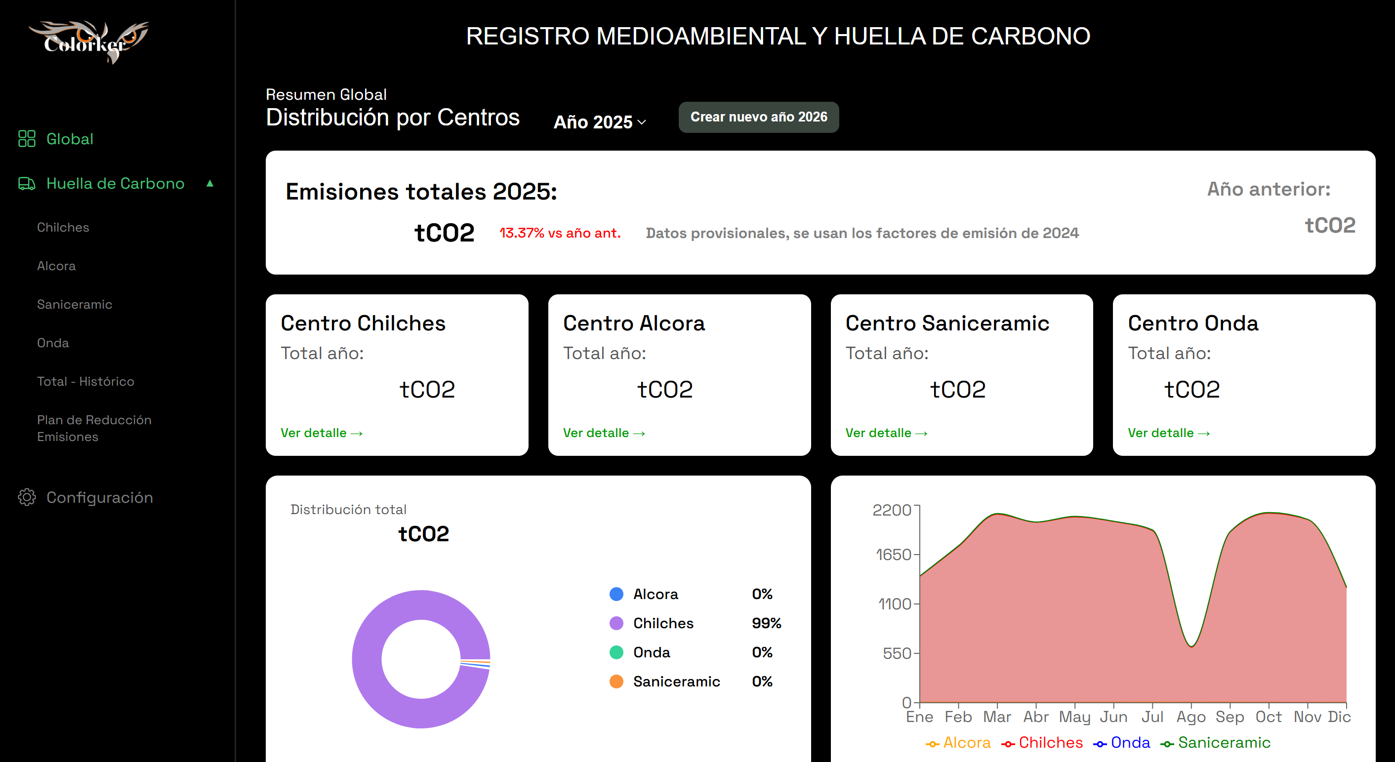Viewport: 1395px width, 762px height.
Task: Click the Crear nuevo año 2026 button
Action: pos(758,117)
